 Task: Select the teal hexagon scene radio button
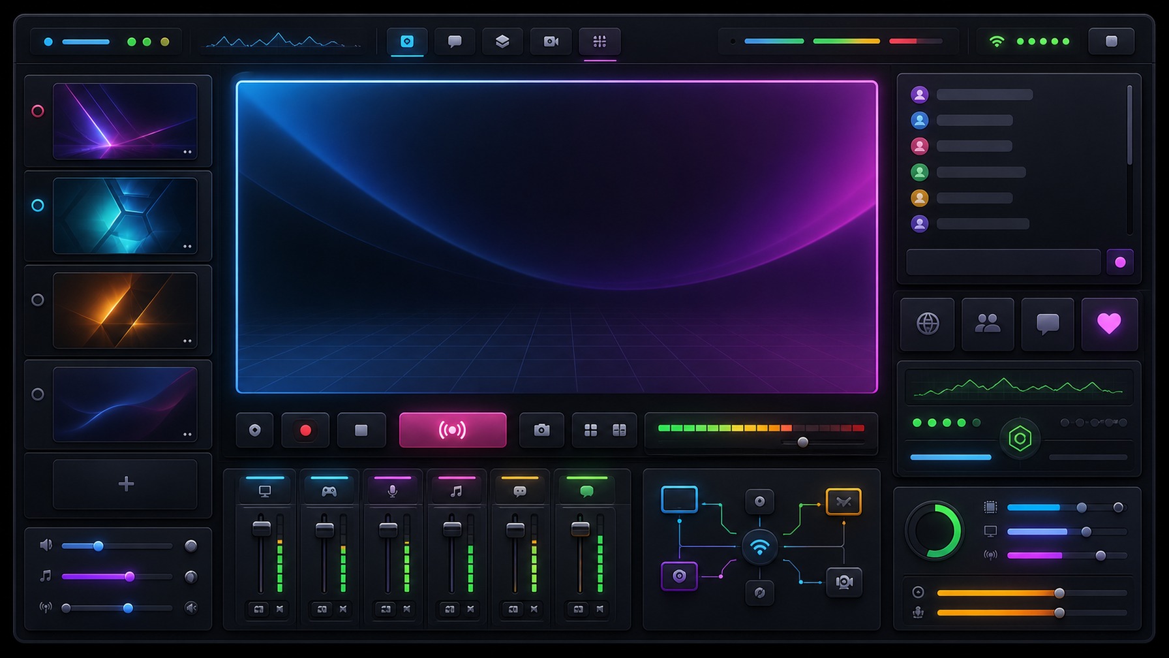pos(38,206)
